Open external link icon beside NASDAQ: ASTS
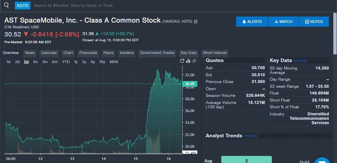 tap(196, 22)
